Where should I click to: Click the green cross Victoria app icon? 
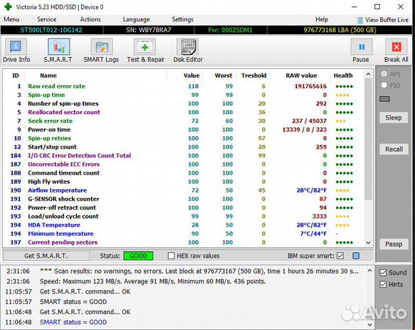click(x=8, y=7)
